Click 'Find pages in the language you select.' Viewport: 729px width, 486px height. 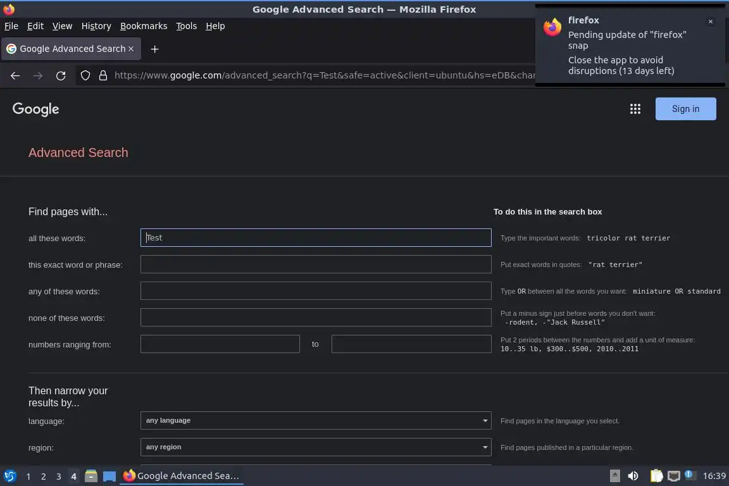click(560, 421)
